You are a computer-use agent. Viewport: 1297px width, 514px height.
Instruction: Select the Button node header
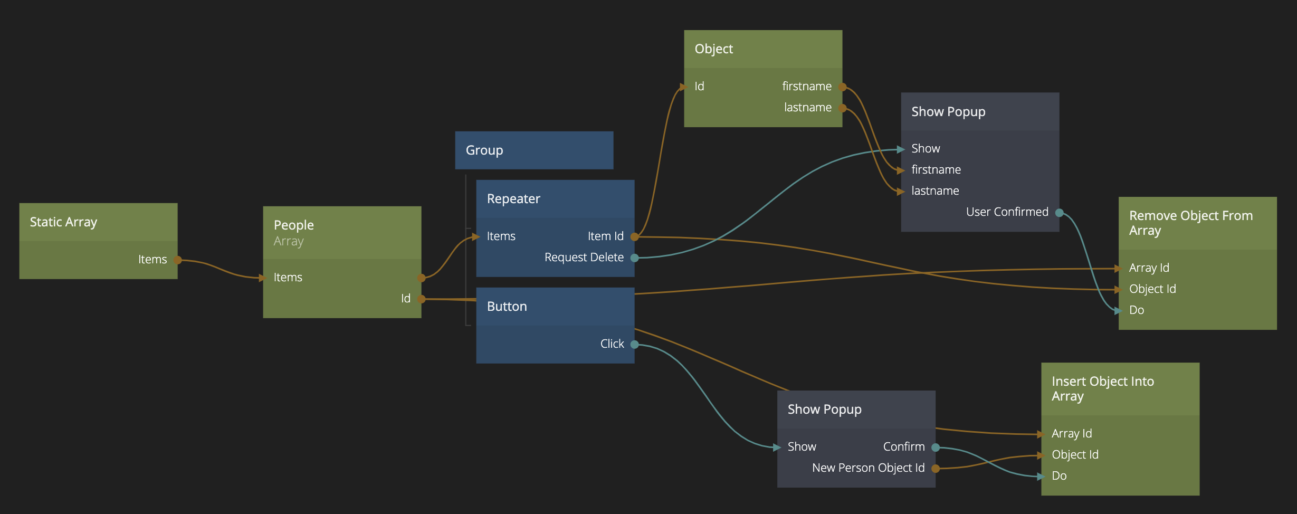pyautogui.click(x=555, y=307)
